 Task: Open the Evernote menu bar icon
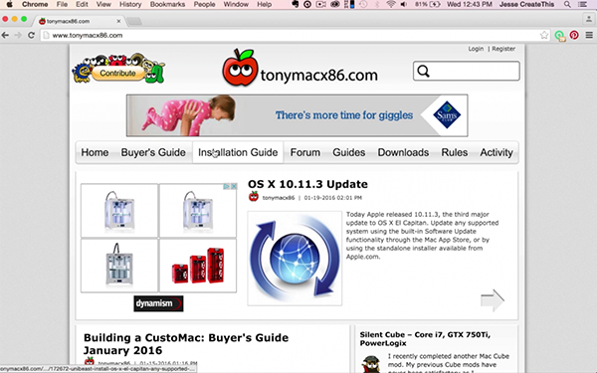[x=296, y=5]
